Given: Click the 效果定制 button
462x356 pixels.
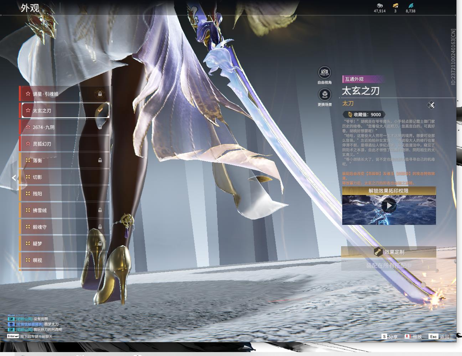Looking at the screenshot, I should tap(389, 252).
